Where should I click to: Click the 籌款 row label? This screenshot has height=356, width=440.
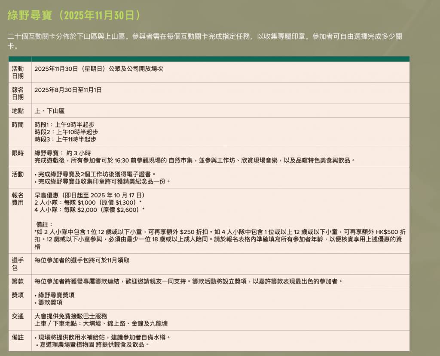tap(18, 281)
